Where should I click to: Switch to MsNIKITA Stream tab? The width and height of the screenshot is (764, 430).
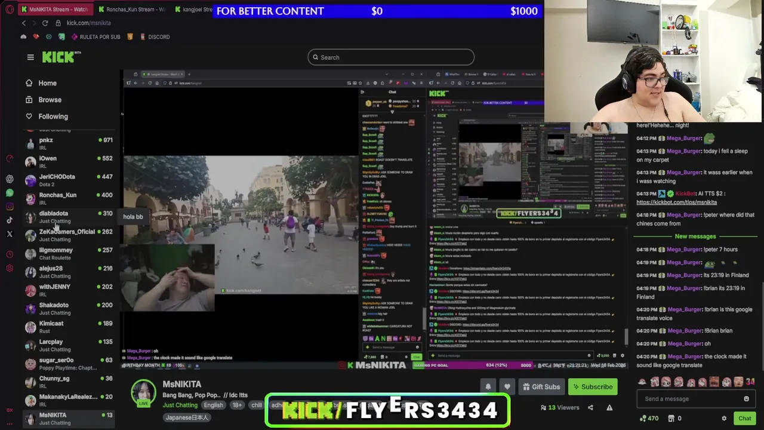(55, 9)
